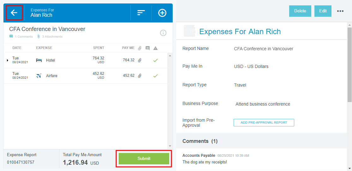Open the report info icon

click(x=163, y=33)
